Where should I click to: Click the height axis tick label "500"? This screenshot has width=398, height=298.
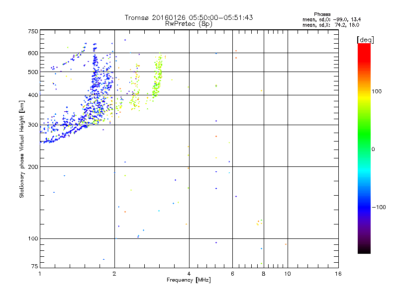(x=33, y=72)
